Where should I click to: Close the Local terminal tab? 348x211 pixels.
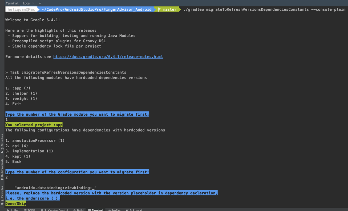34,3
